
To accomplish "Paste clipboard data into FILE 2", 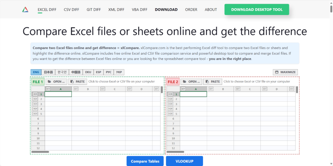I will coord(213,81).
